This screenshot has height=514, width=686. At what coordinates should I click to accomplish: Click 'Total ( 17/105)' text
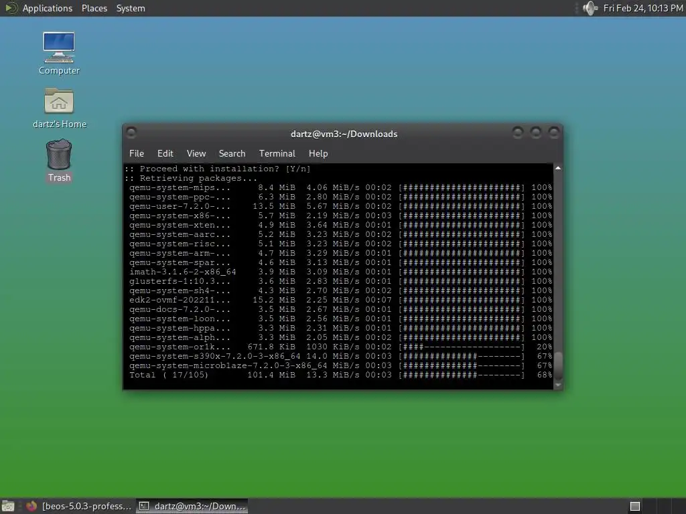pos(168,375)
